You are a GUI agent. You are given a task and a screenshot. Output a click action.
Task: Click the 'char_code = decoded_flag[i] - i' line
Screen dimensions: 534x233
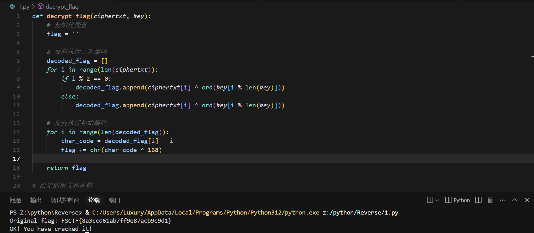(117, 141)
